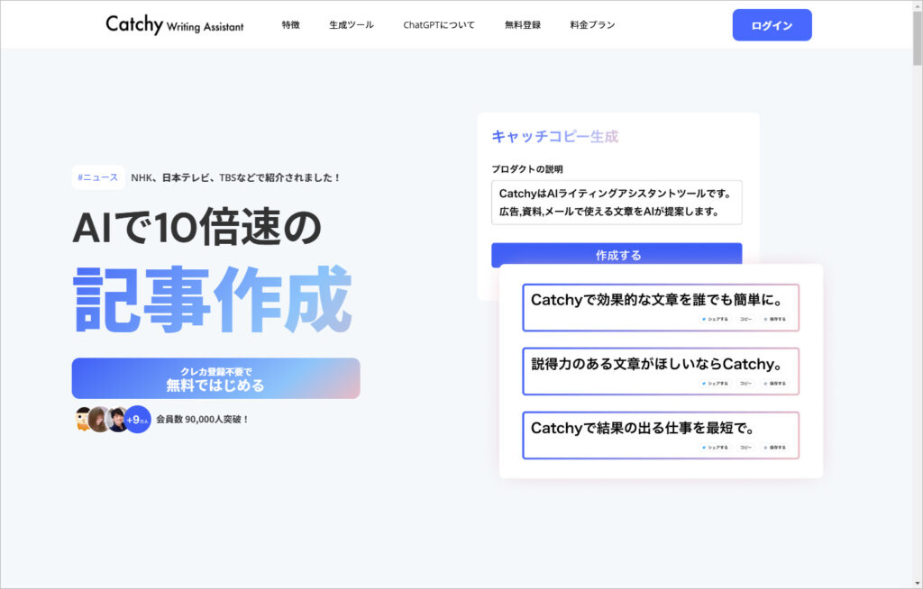
Task: Click the page scrollbar thumb
Action: 917,38
